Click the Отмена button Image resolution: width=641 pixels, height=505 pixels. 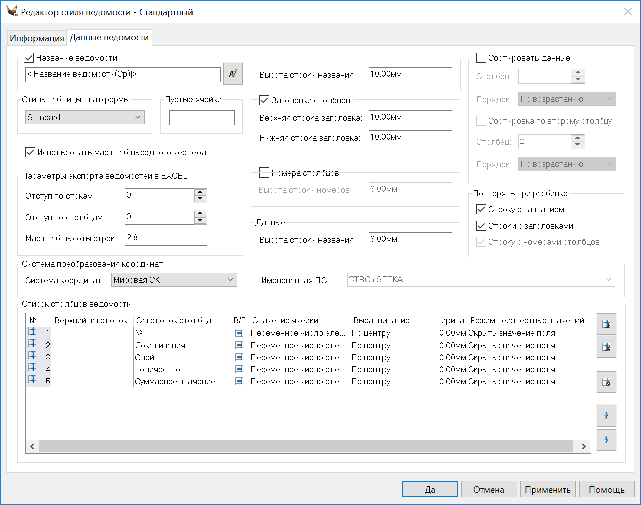[488, 489]
